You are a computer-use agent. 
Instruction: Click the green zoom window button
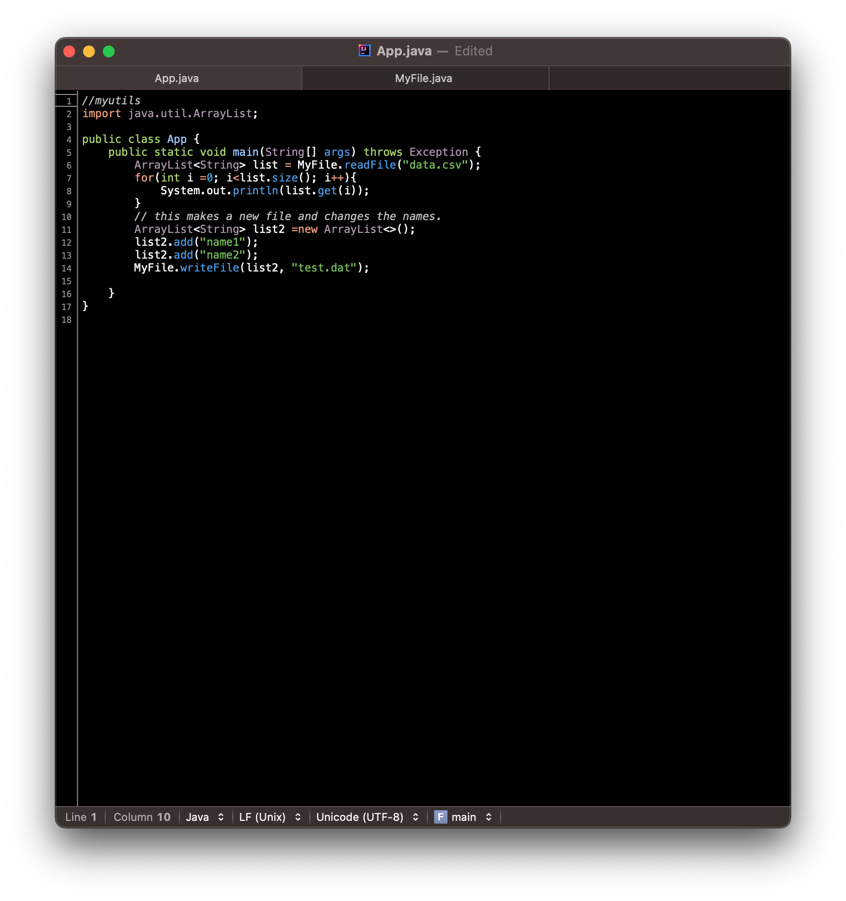[108, 51]
